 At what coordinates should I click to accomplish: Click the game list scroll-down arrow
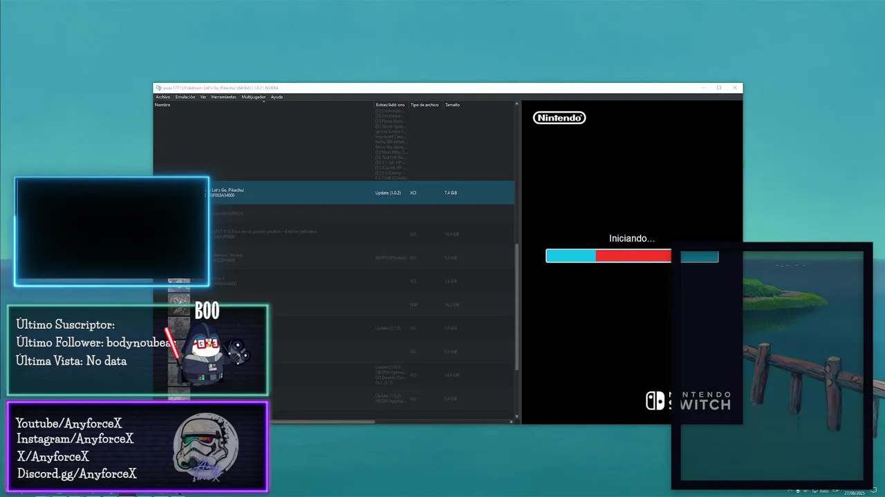coord(517,416)
